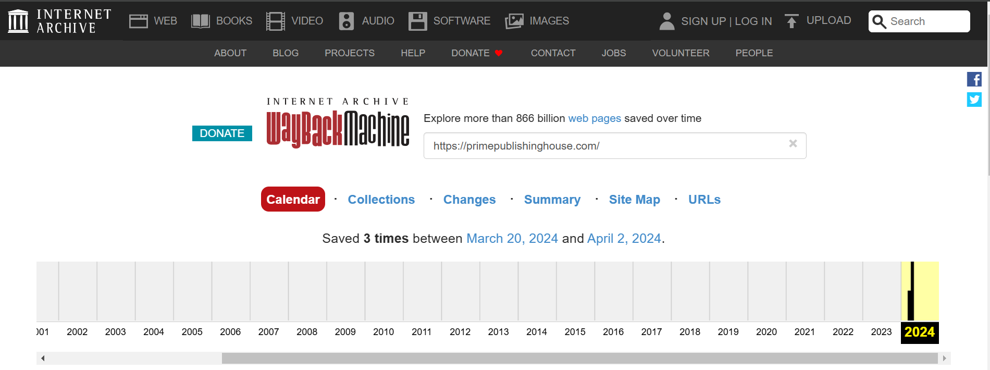
Task: Click the 2024 capture bar in sparkline
Action: [x=911, y=292]
